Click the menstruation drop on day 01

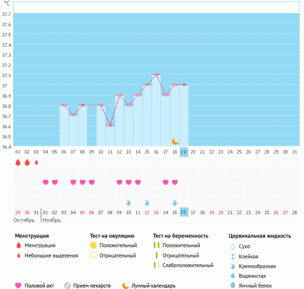[18, 162]
